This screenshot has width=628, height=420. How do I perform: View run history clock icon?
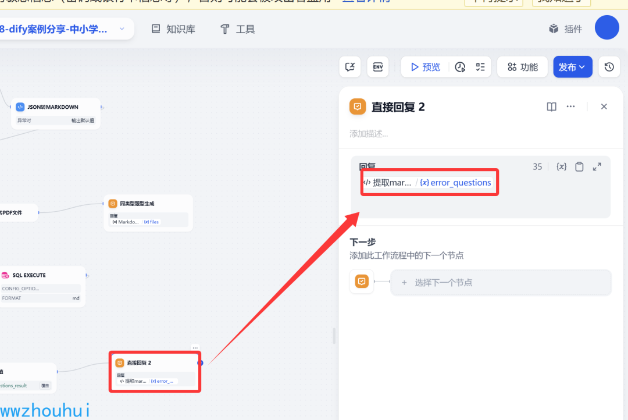460,67
